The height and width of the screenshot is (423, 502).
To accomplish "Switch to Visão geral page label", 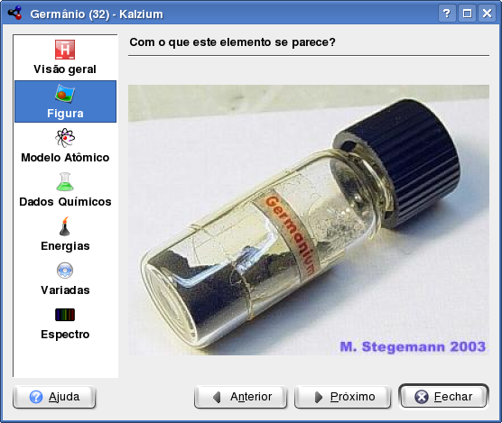I will tap(65, 69).
